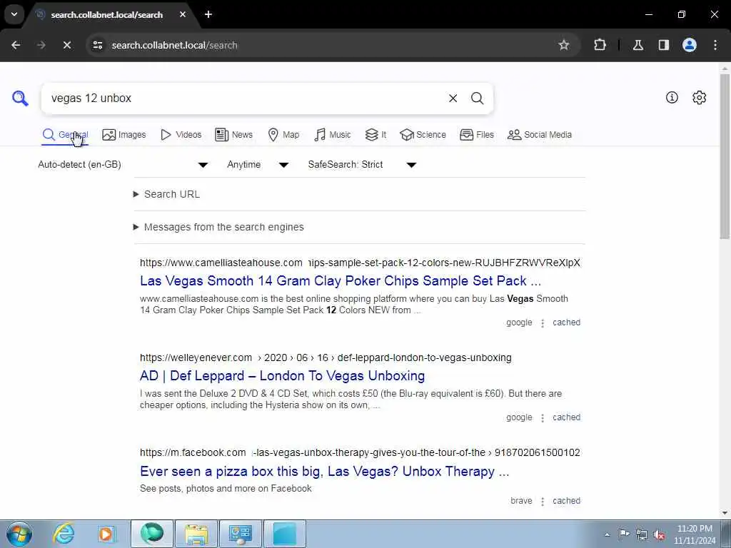The width and height of the screenshot is (731, 548).
Task: Bookmark this page with the star
Action: tap(564, 45)
